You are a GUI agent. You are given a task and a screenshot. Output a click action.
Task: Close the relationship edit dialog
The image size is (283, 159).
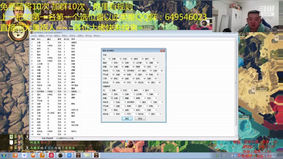point(163,51)
